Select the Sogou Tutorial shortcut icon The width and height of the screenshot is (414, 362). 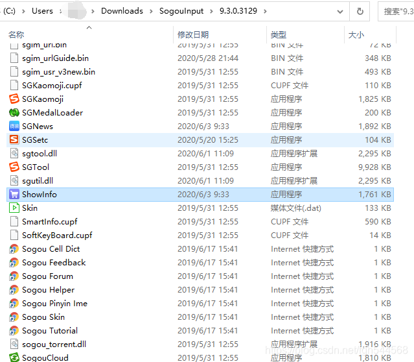pyautogui.click(x=14, y=330)
